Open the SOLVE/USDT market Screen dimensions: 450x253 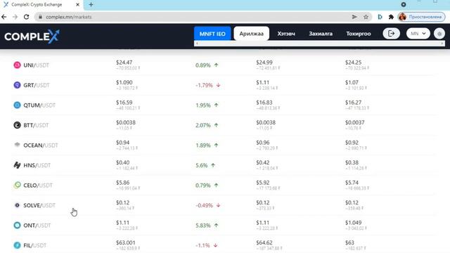point(39,205)
